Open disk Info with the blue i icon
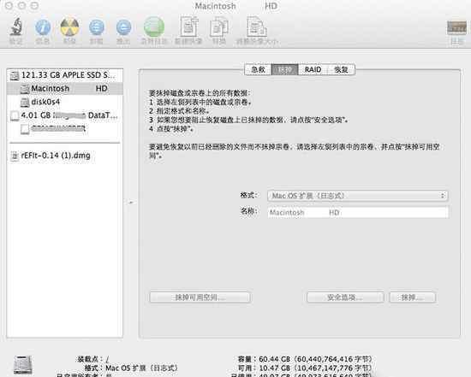The height and width of the screenshot is (377, 471). (43, 27)
